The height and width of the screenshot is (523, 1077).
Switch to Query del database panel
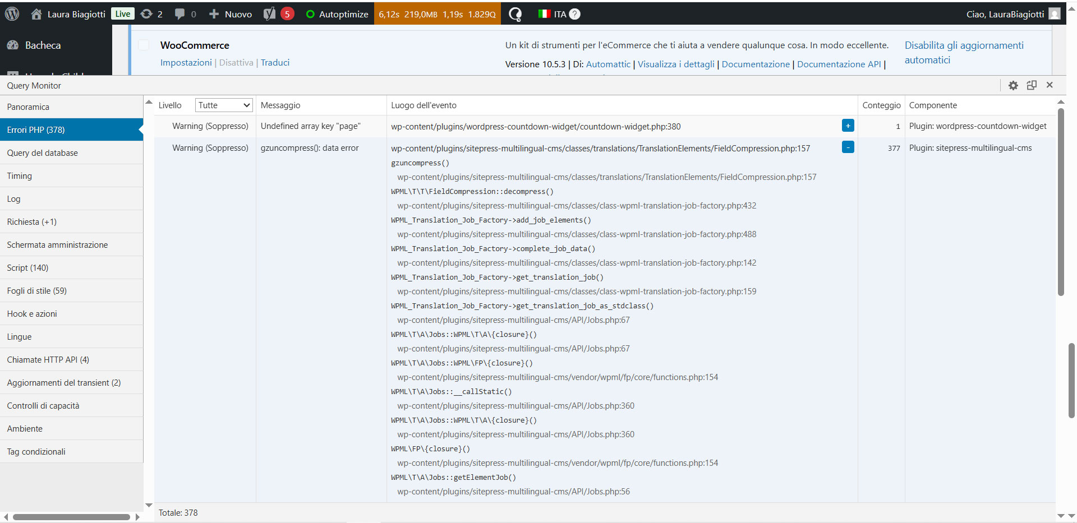pos(43,153)
